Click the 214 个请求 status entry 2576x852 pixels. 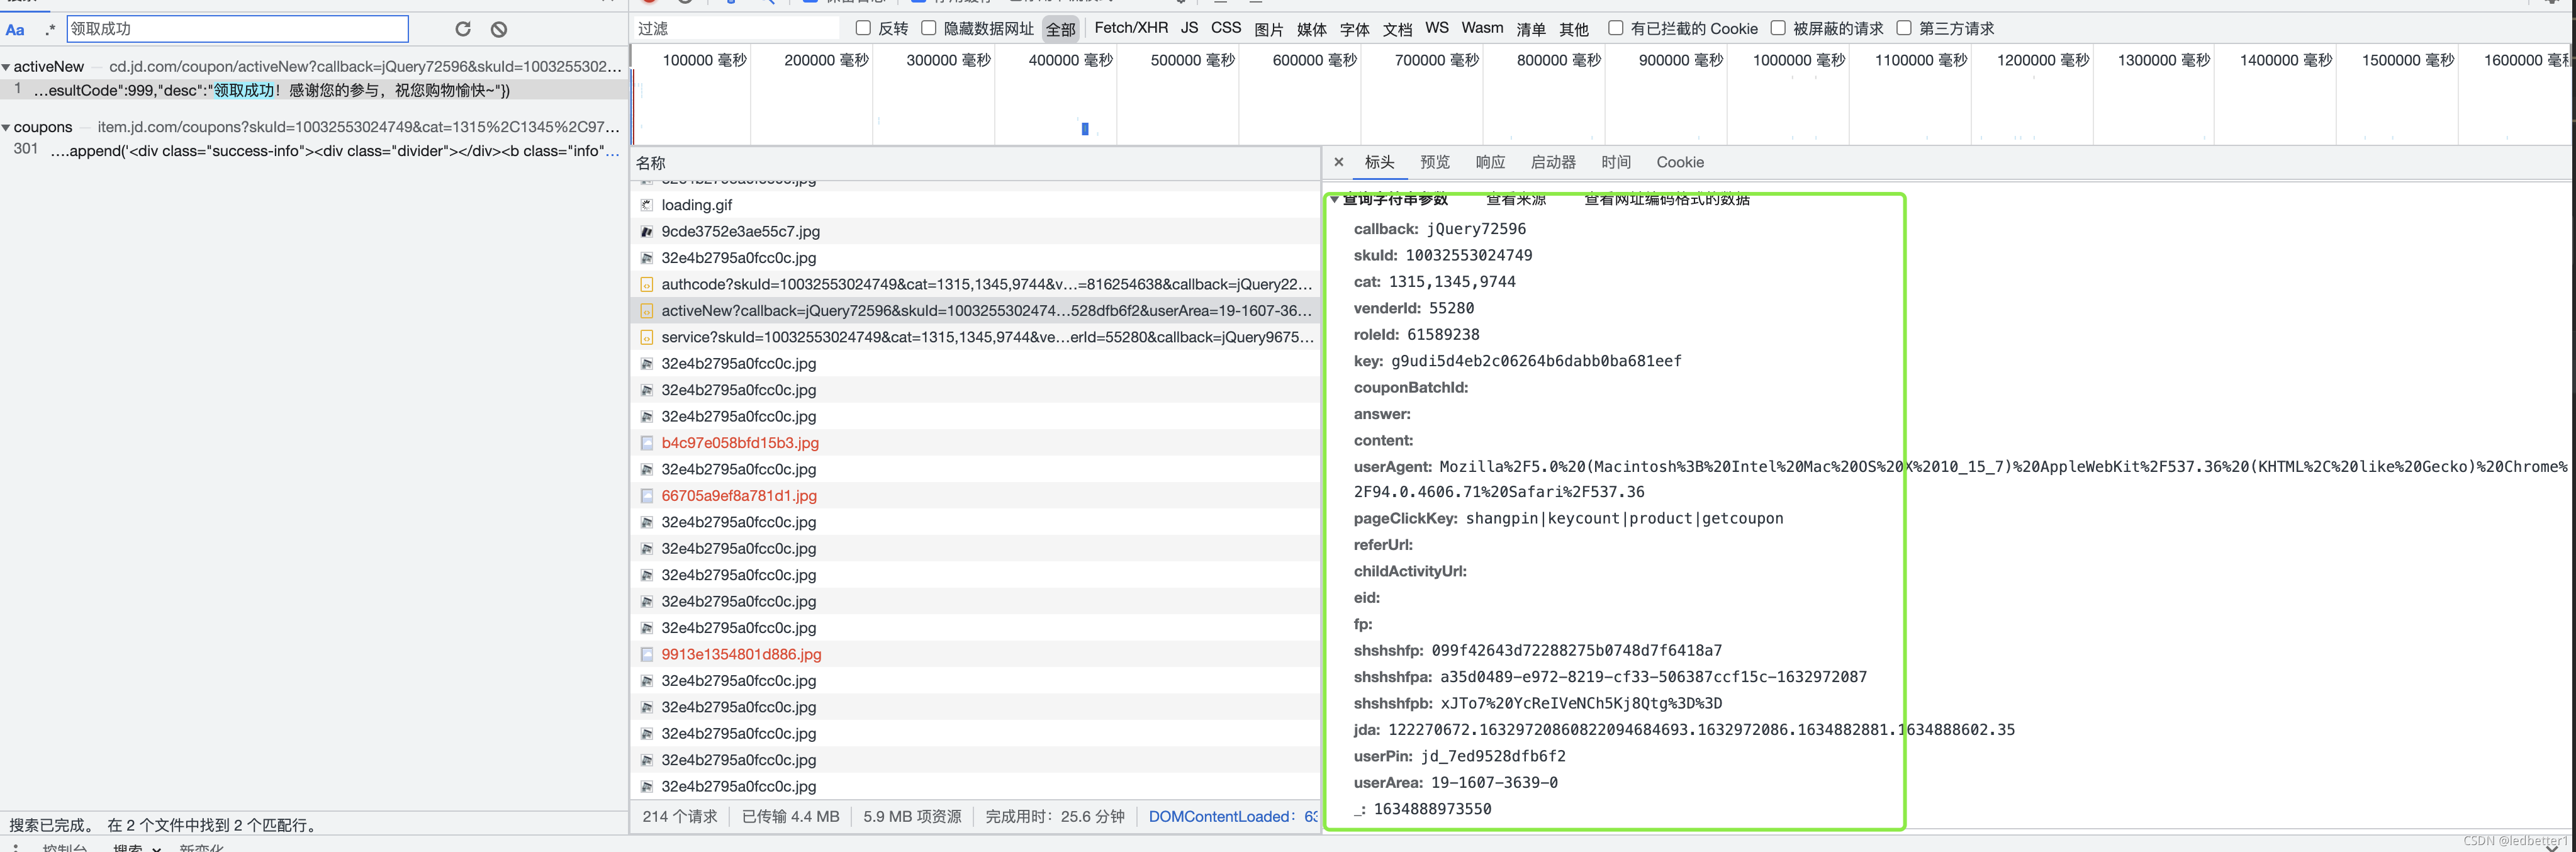click(680, 817)
